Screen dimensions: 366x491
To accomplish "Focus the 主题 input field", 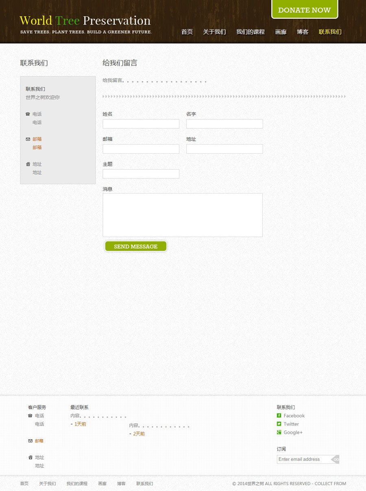I will click(141, 174).
